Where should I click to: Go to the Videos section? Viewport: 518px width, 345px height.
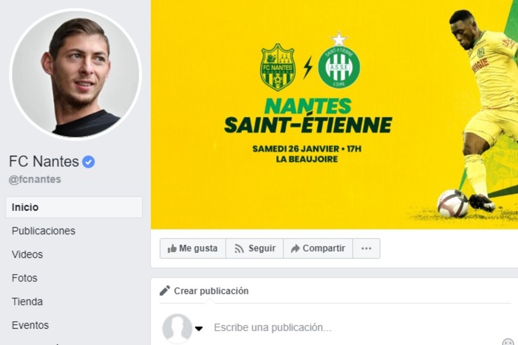[x=27, y=255]
